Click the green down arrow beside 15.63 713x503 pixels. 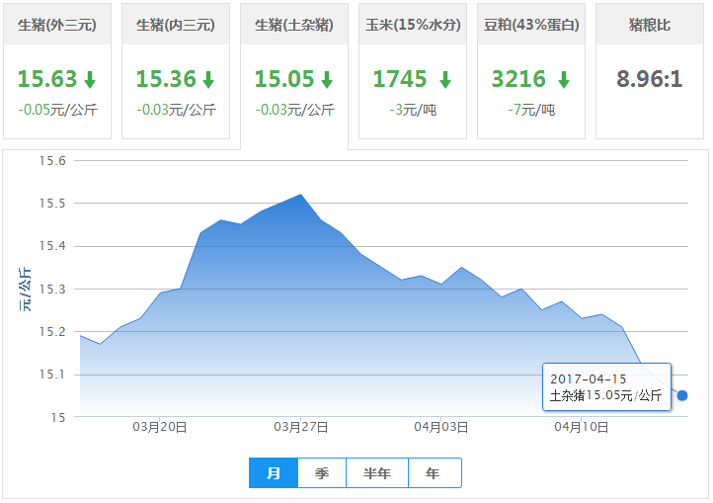90,80
